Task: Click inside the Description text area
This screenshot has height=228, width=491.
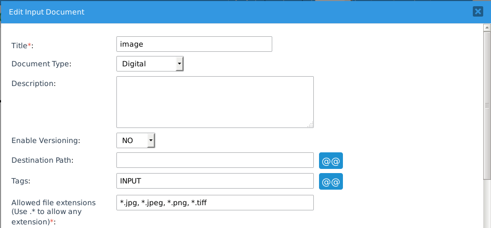Action: 215,102
